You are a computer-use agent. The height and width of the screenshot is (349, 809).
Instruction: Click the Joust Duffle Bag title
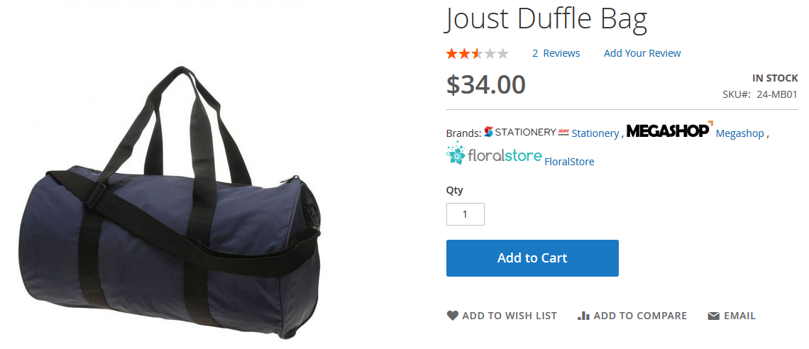coord(546,18)
